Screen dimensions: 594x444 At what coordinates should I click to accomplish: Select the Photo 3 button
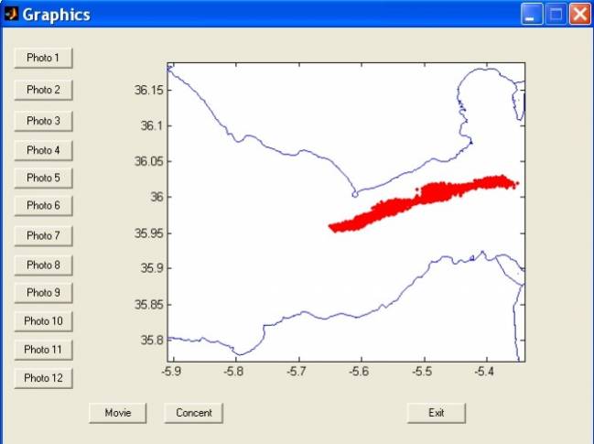pyautogui.click(x=43, y=121)
